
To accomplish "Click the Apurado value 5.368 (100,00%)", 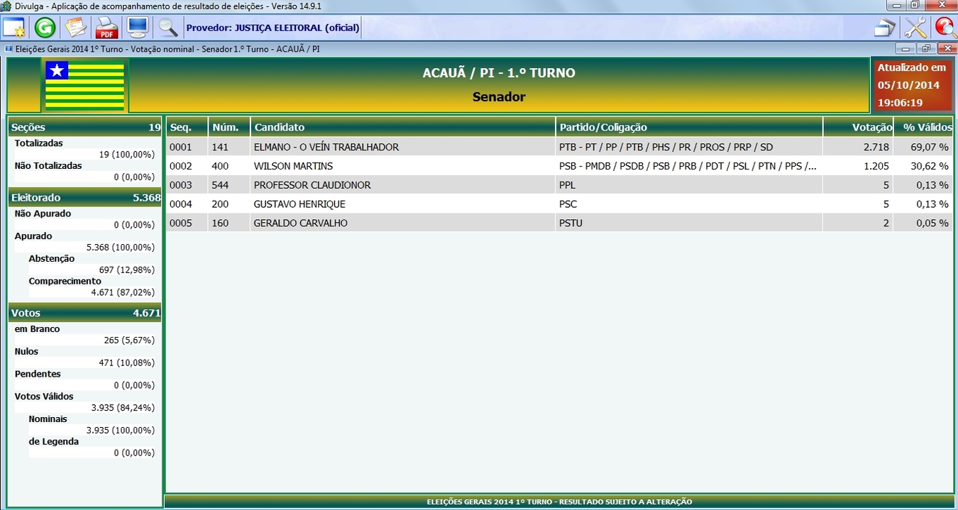I will [x=121, y=248].
